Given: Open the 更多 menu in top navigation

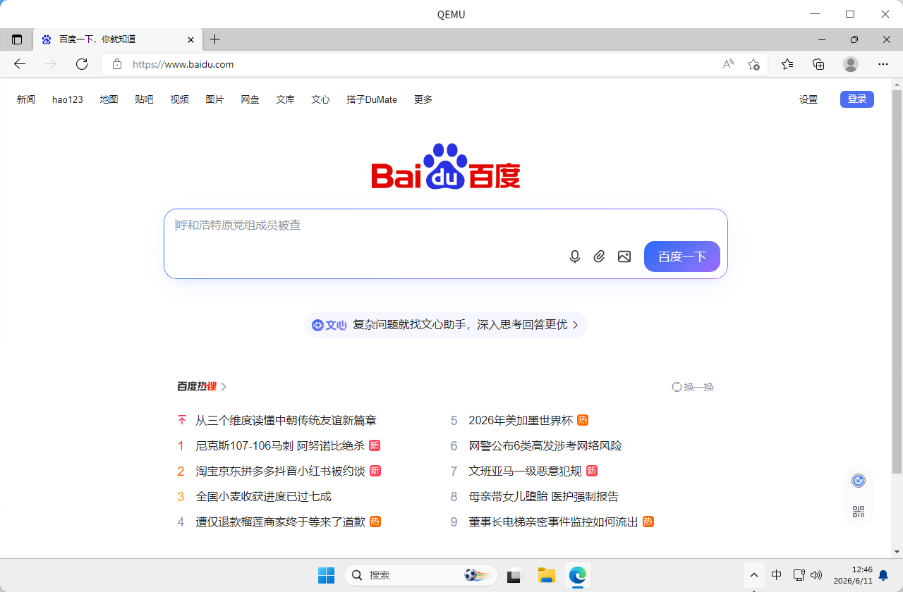Looking at the screenshot, I should pyautogui.click(x=423, y=99).
